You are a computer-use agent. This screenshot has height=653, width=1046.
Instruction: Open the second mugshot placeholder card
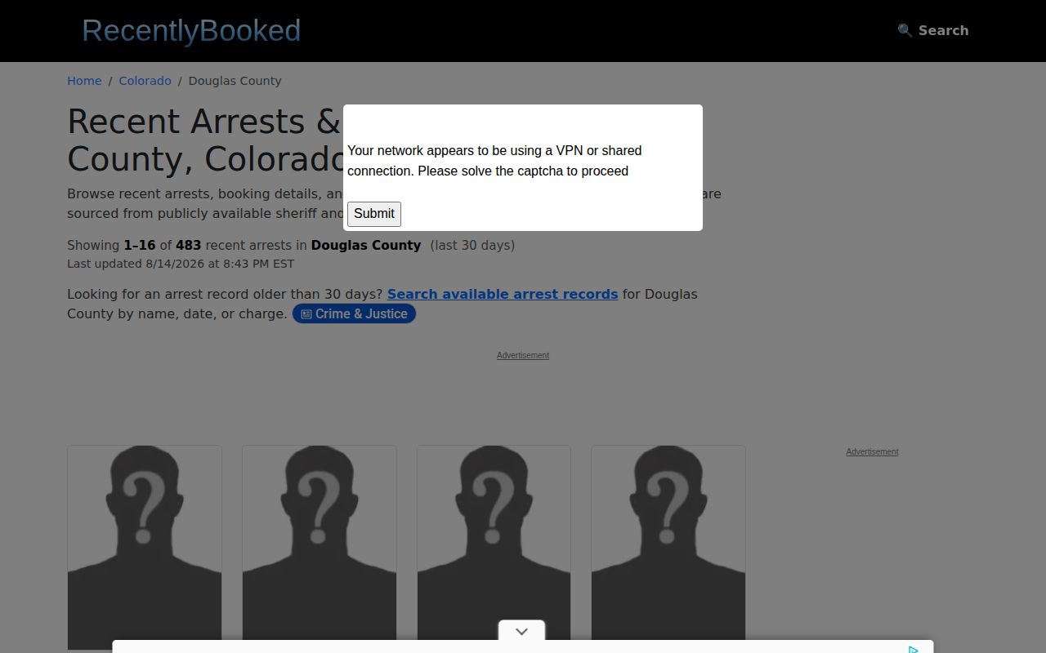tap(320, 547)
